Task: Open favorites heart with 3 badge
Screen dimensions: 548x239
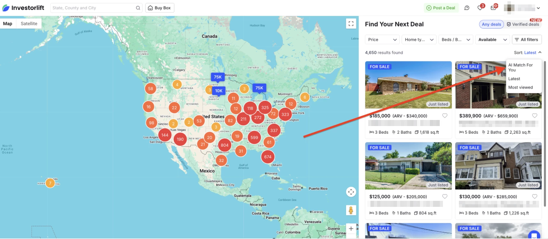Action: 480,8
